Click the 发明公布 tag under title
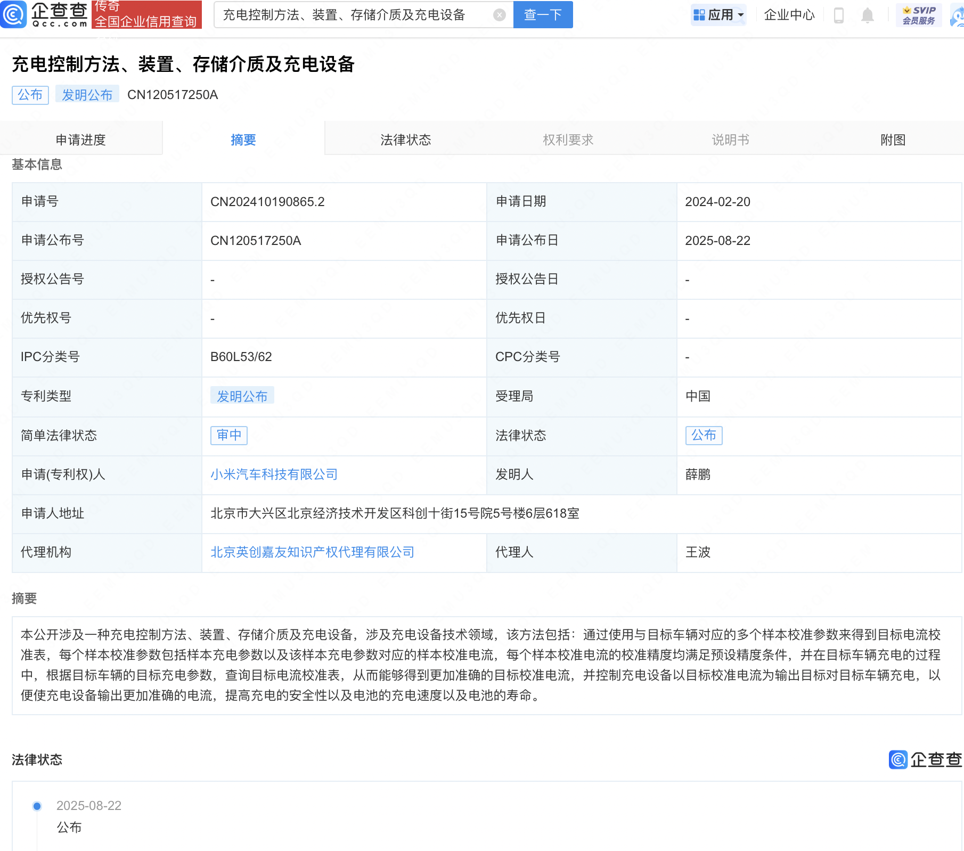This screenshot has height=851, width=964. [87, 95]
